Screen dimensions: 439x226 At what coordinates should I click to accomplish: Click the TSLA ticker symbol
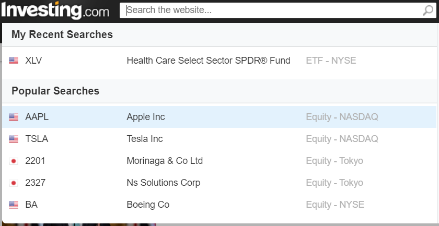pos(37,139)
